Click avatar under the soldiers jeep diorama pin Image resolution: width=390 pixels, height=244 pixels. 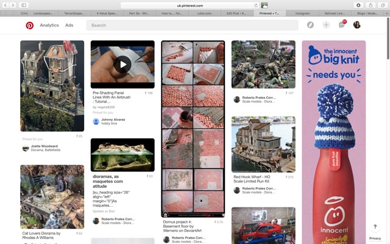(237, 99)
